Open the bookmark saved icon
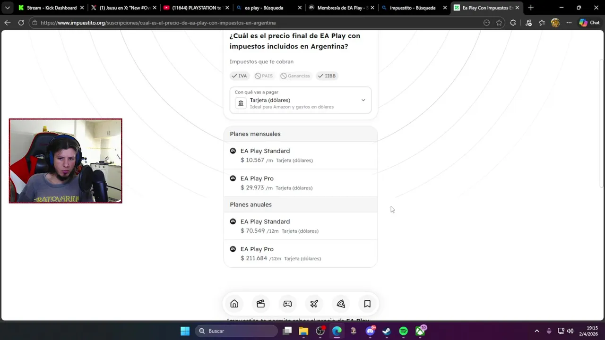605x340 pixels. pos(367,304)
